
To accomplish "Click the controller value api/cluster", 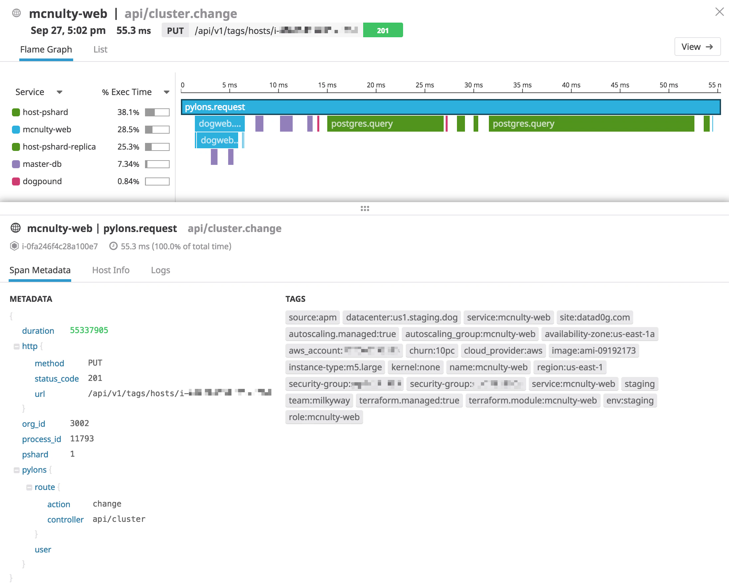I will click(119, 519).
